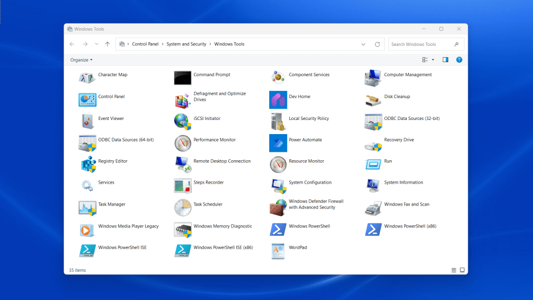Select ODBC Data Sources (32-bit) icon
The width and height of the screenshot is (533, 300).
[x=373, y=122]
